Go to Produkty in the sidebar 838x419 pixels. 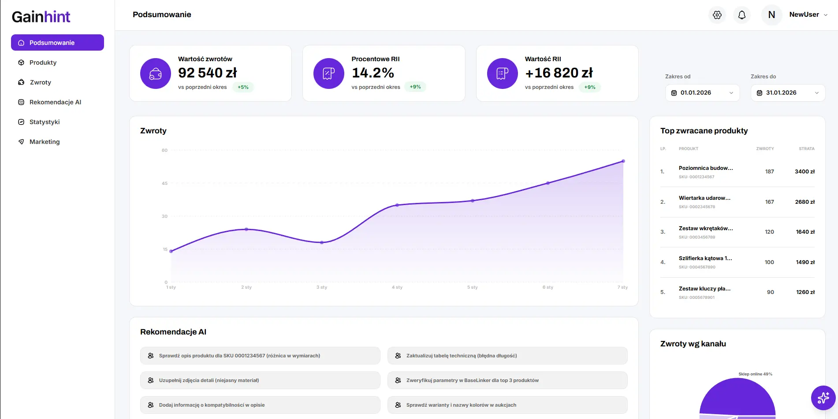pos(43,62)
